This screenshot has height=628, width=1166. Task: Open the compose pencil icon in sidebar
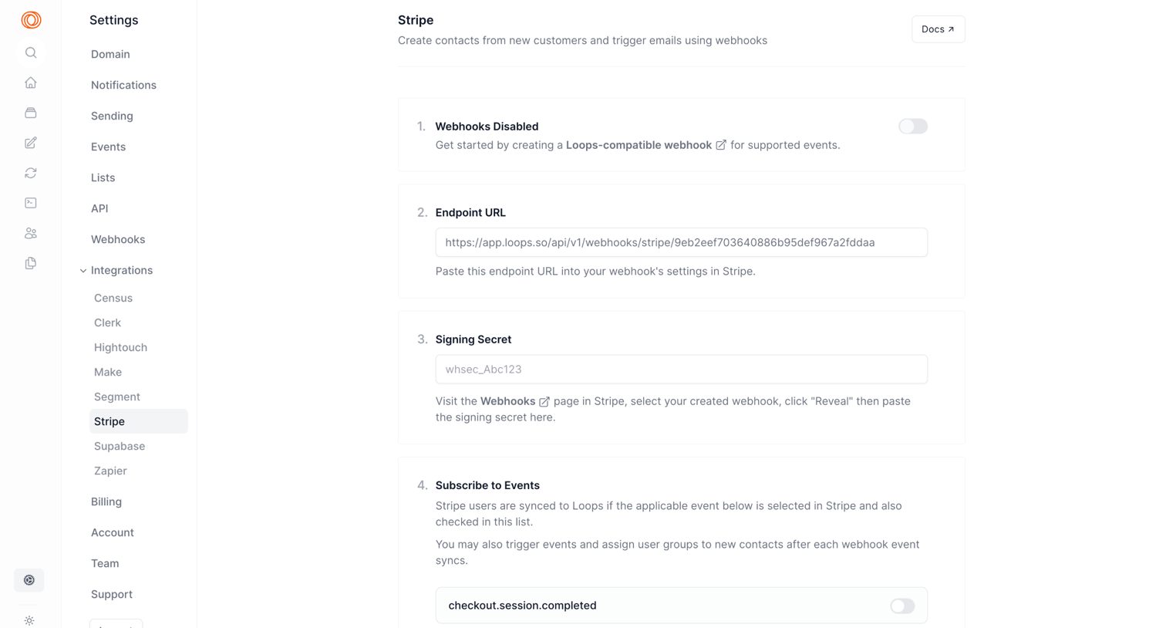31,143
